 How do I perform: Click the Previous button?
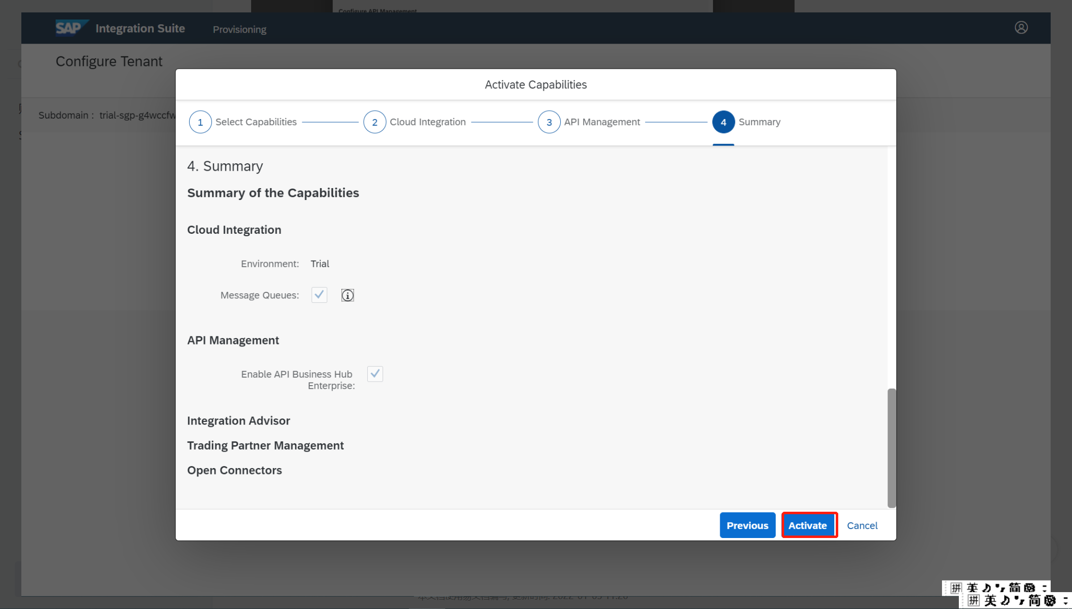click(747, 525)
